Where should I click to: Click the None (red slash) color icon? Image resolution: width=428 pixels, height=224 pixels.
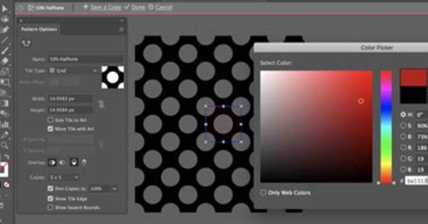[x=6, y=185]
